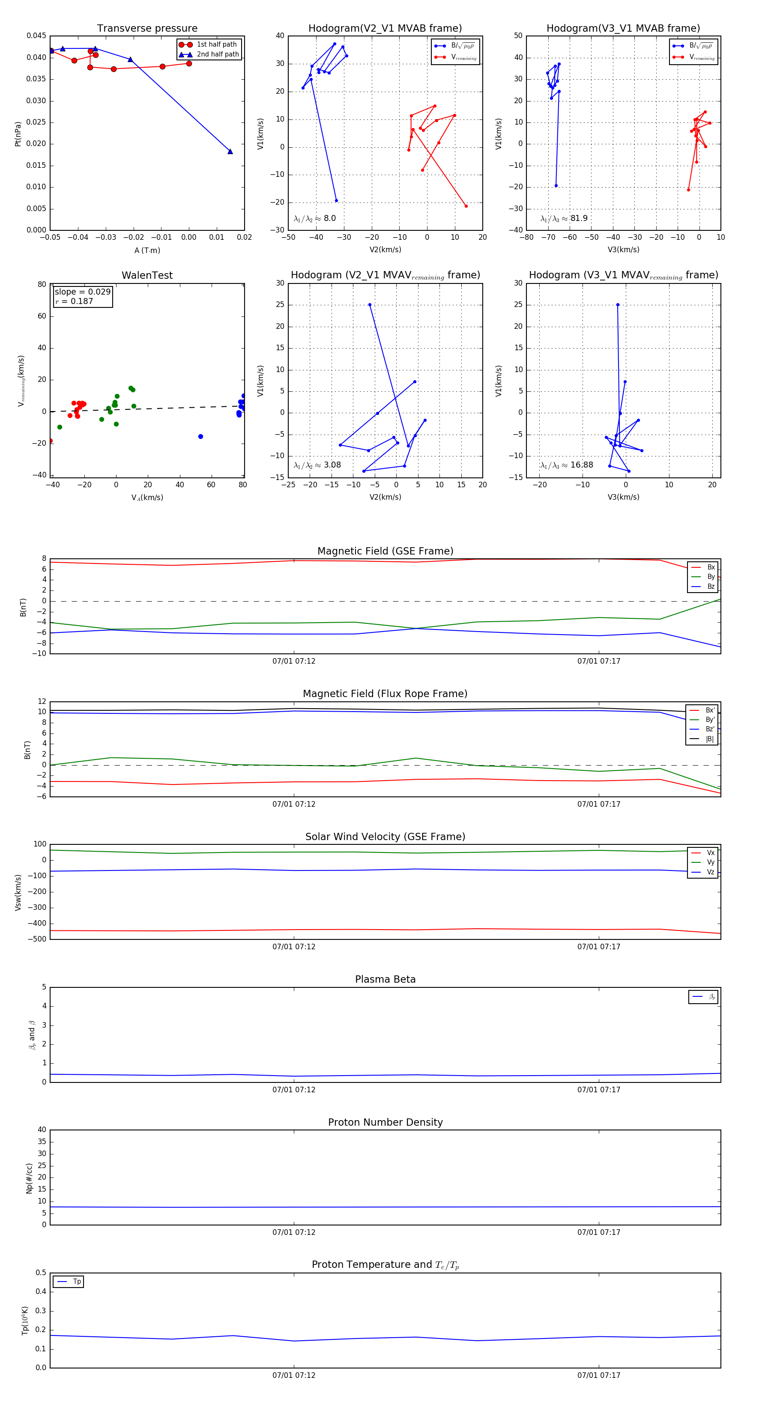Click 'Hodogram (V3_V1 MVAV remaining frame)' title

tap(623, 275)
